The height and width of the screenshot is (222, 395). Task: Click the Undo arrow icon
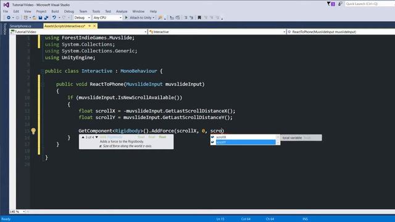pos(54,18)
